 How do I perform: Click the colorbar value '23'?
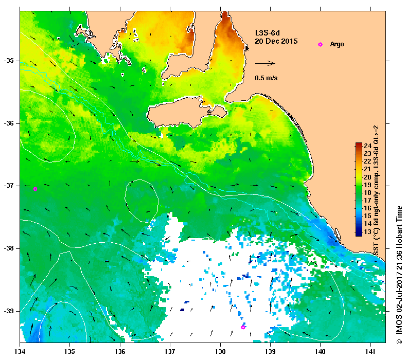[x=367, y=154]
